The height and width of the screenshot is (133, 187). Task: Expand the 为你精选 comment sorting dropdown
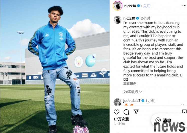132,92
